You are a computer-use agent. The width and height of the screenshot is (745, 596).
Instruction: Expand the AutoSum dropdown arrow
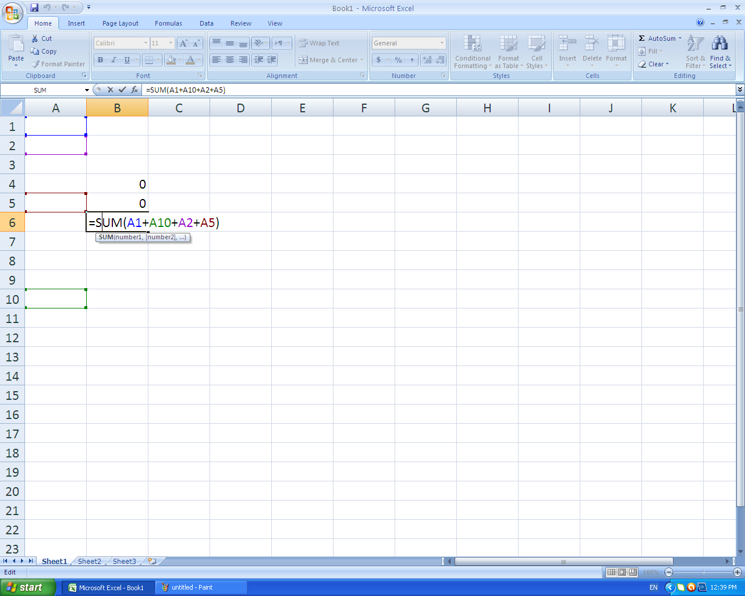pos(680,38)
